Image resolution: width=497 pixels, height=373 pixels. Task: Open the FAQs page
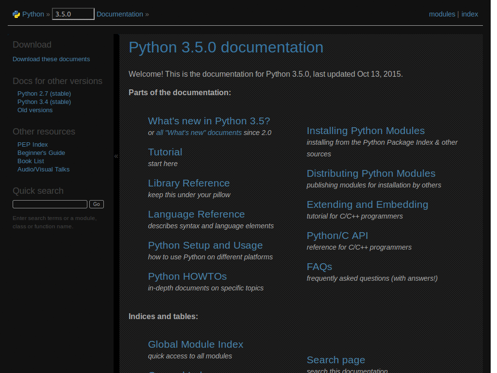319,267
